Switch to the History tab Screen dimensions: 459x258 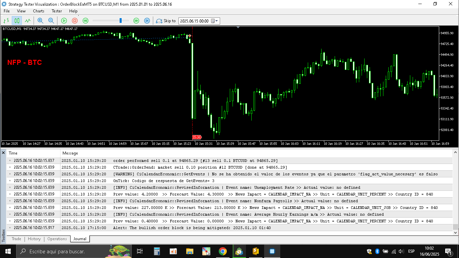pos(34,239)
